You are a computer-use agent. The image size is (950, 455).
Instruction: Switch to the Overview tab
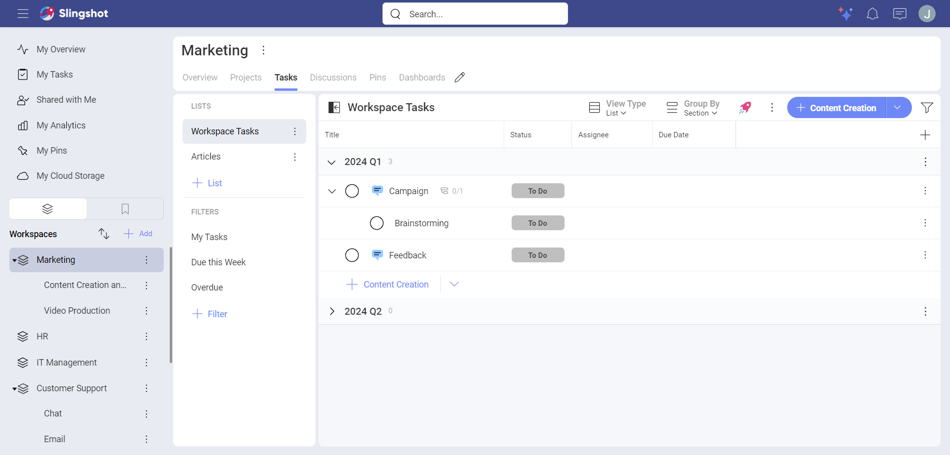pyautogui.click(x=200, y=78)
